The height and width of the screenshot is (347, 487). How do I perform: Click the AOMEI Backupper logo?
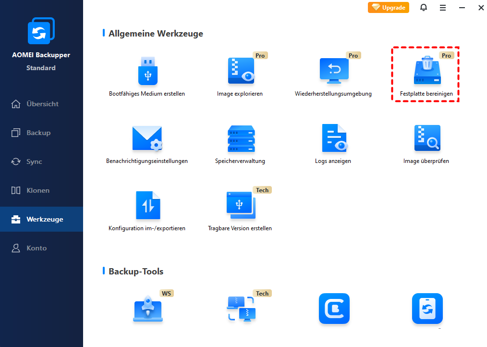pyautogui.click(x=41, y=31)
